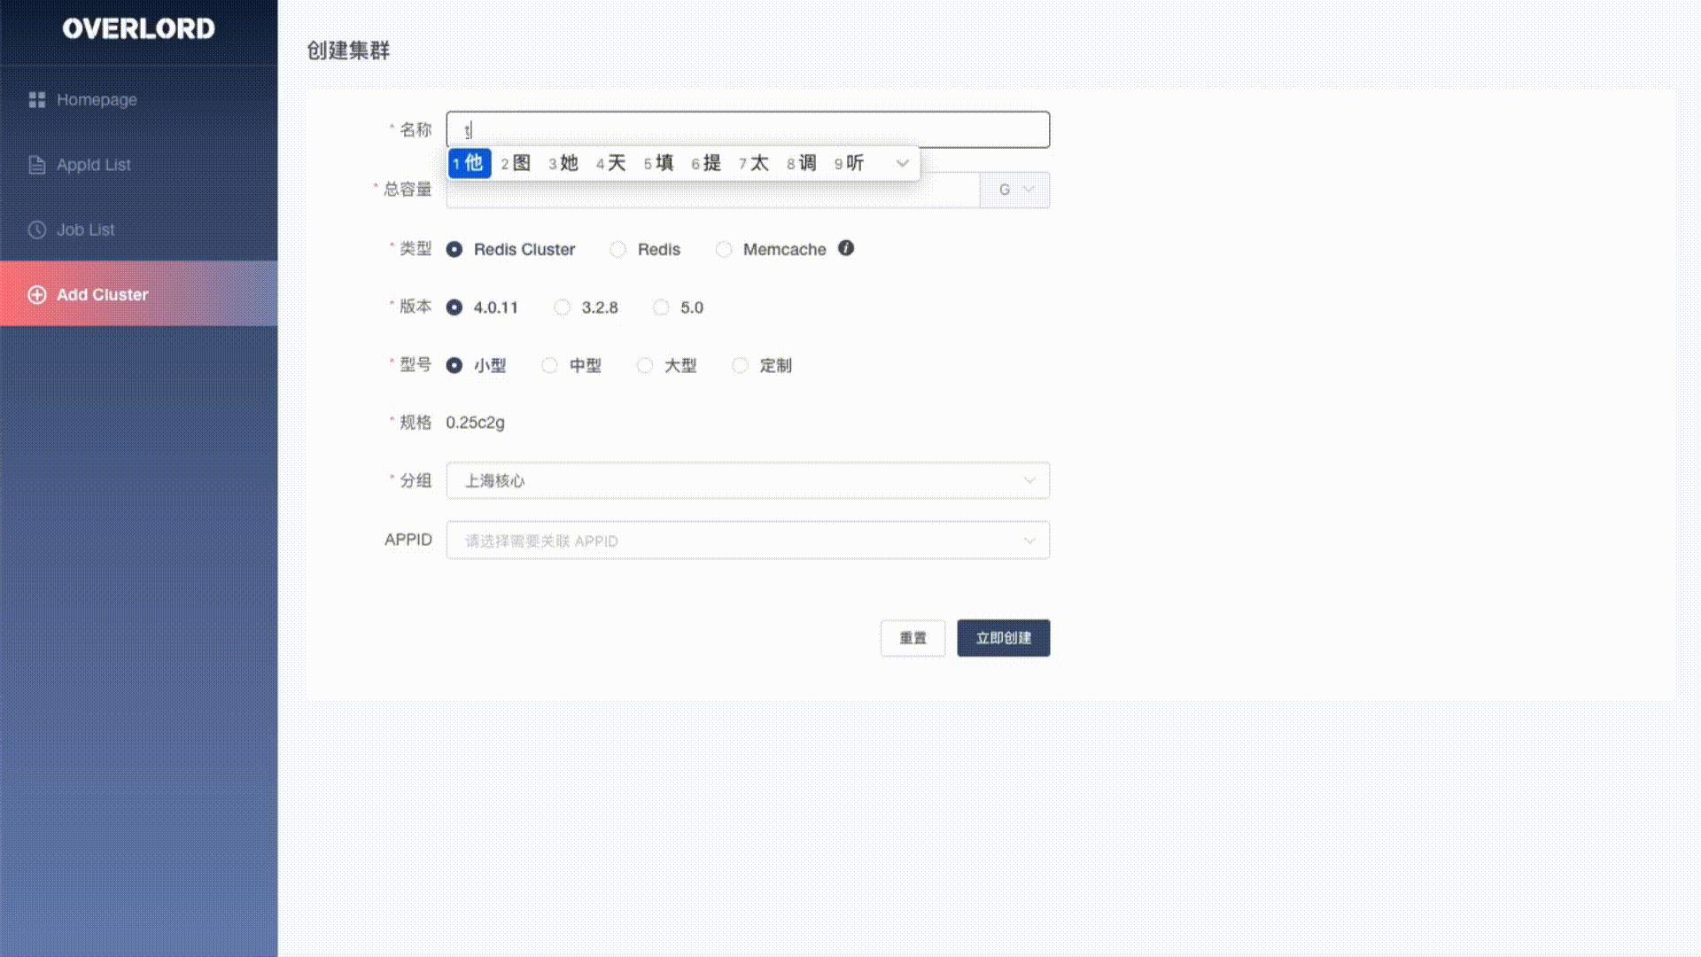
Task: Select version 5.0 radio button
Action: tap(661, 307)
